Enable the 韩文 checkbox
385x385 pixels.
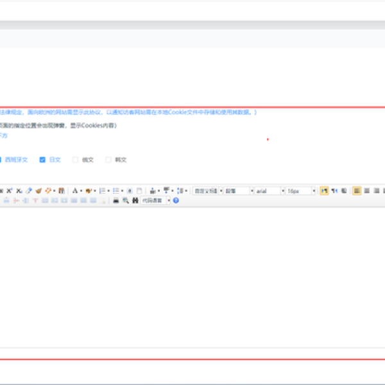tap(108, 160)
